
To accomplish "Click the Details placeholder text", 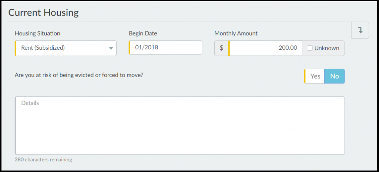I will coord(30,103).
